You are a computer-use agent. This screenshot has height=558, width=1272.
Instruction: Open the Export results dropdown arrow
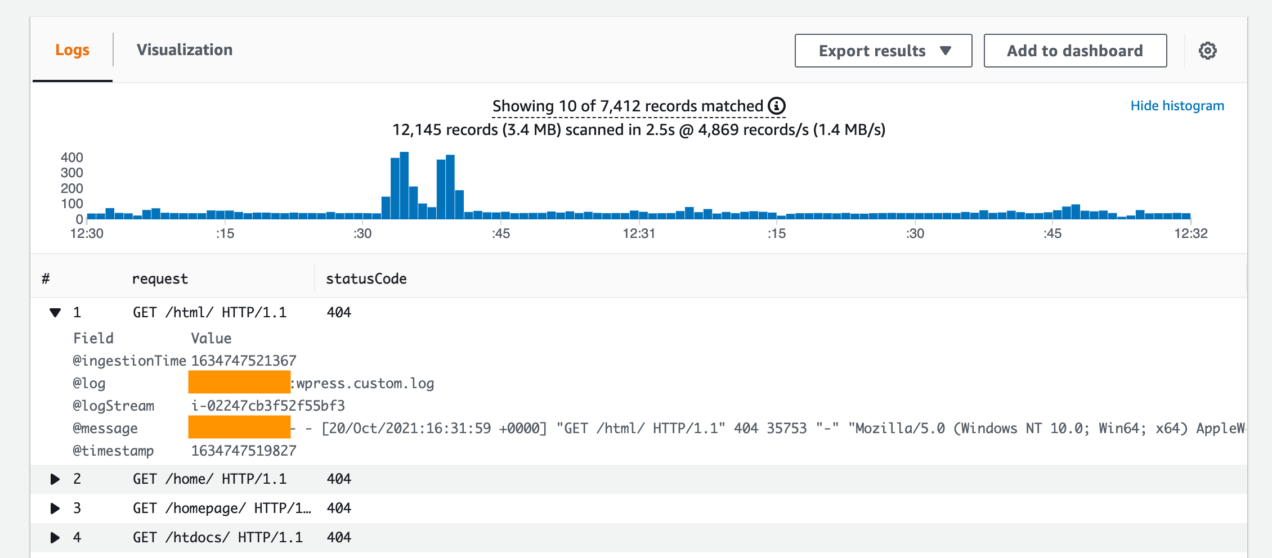[947, 51]
